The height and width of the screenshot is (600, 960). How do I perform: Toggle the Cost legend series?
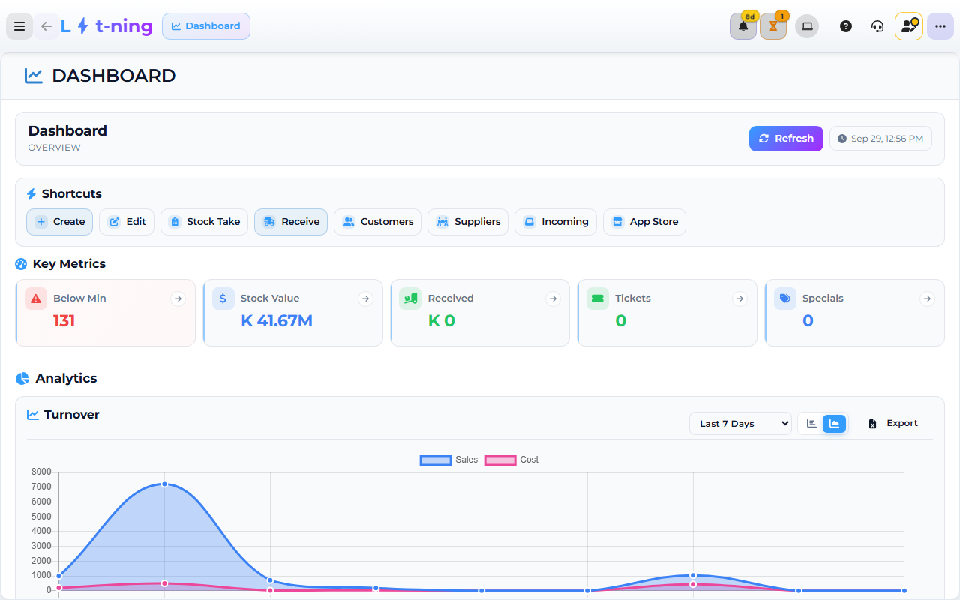[x=511, y=460]
